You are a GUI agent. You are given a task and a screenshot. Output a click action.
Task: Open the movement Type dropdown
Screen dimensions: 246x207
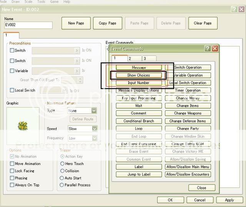point(93,111)
